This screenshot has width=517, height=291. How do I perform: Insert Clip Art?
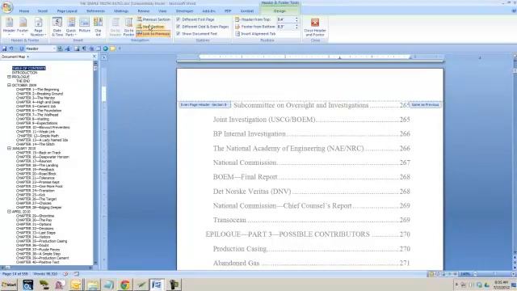(x=98, y=27)
